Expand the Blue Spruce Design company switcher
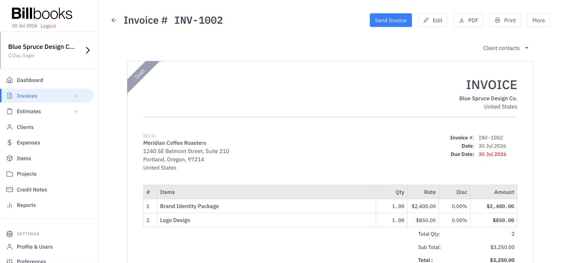561x263 pixels. (x=87, y=50)
